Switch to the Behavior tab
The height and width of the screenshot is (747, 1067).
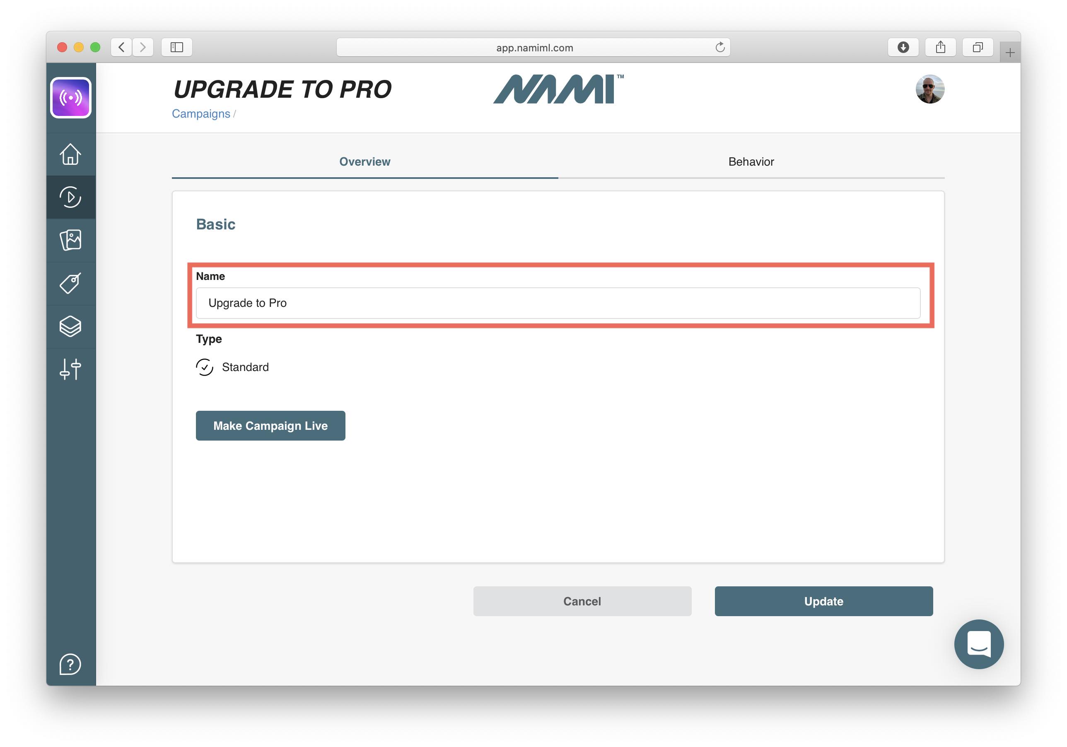(x=751, y=161)
